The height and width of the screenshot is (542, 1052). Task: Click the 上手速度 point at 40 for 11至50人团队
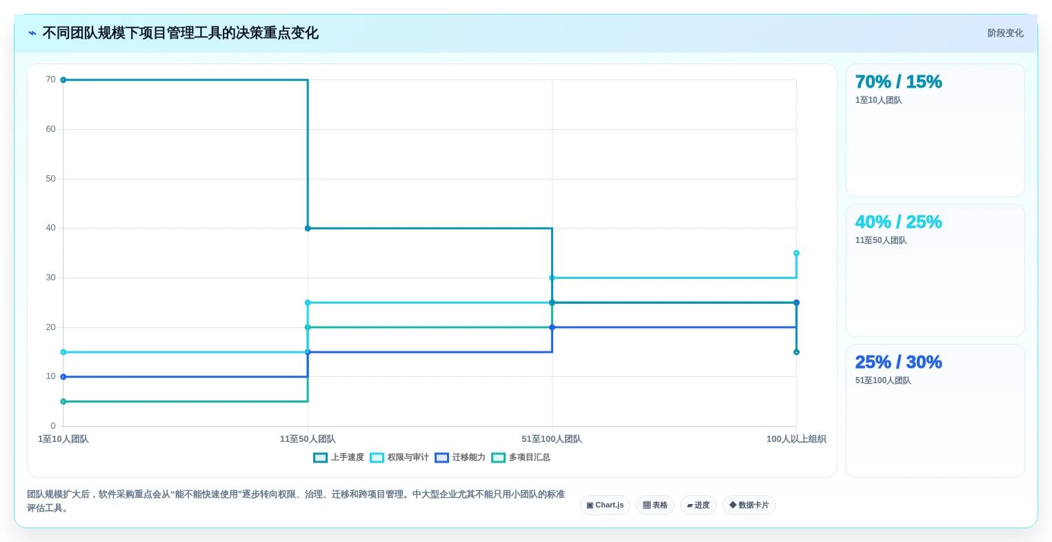pyautogui.click(x=308, y=229)
